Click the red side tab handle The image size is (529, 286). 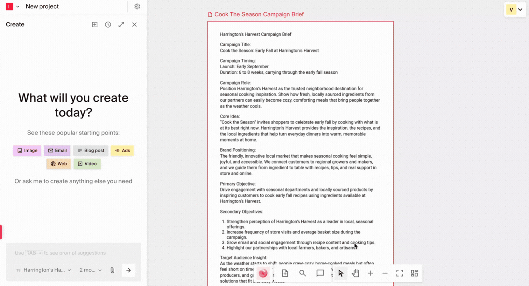[x=1, y=232]
